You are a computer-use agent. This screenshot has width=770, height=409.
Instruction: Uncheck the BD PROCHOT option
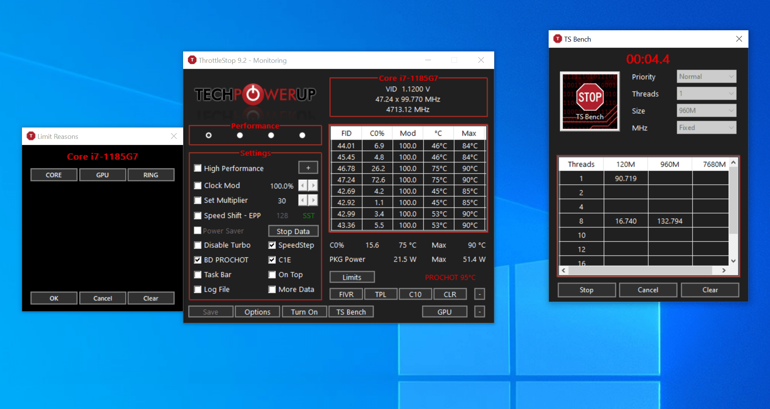(198, 260)
